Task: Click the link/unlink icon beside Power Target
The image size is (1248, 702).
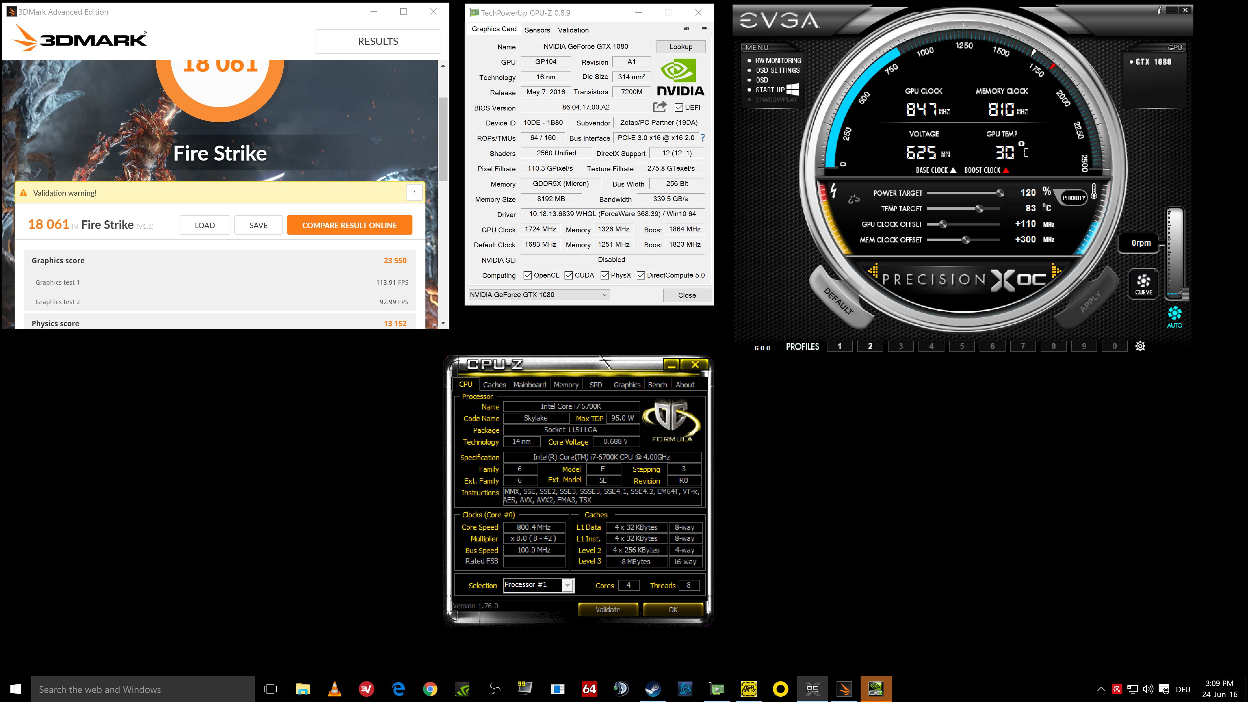Action: pos(854,199)
